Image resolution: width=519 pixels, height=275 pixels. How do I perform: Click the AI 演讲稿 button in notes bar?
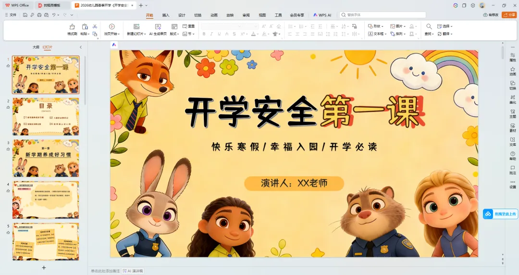coord(133,271)
